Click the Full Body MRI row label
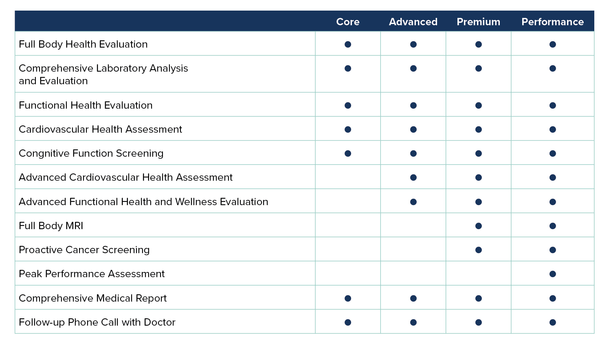611x346 pixels. 51,226
